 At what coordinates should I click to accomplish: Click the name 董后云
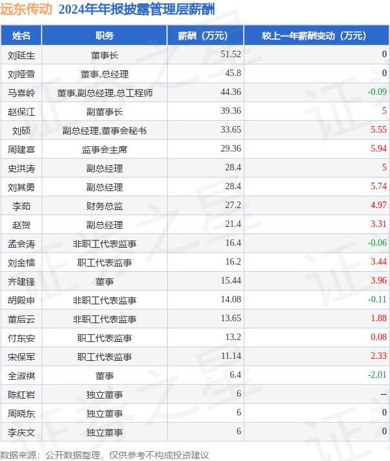coord(21,319)
